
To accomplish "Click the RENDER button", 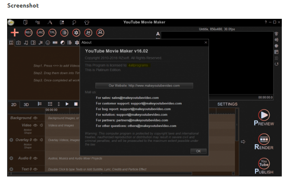I will click(264, 142).
